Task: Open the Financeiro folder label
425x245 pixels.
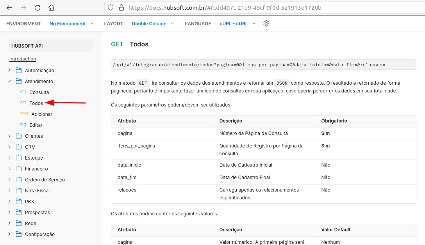Action: (36, 169)
